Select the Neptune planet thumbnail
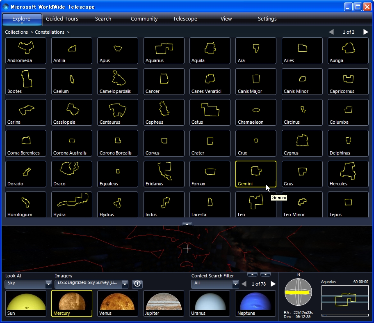This screenshot has width=374, height=323. pos(255,303)
